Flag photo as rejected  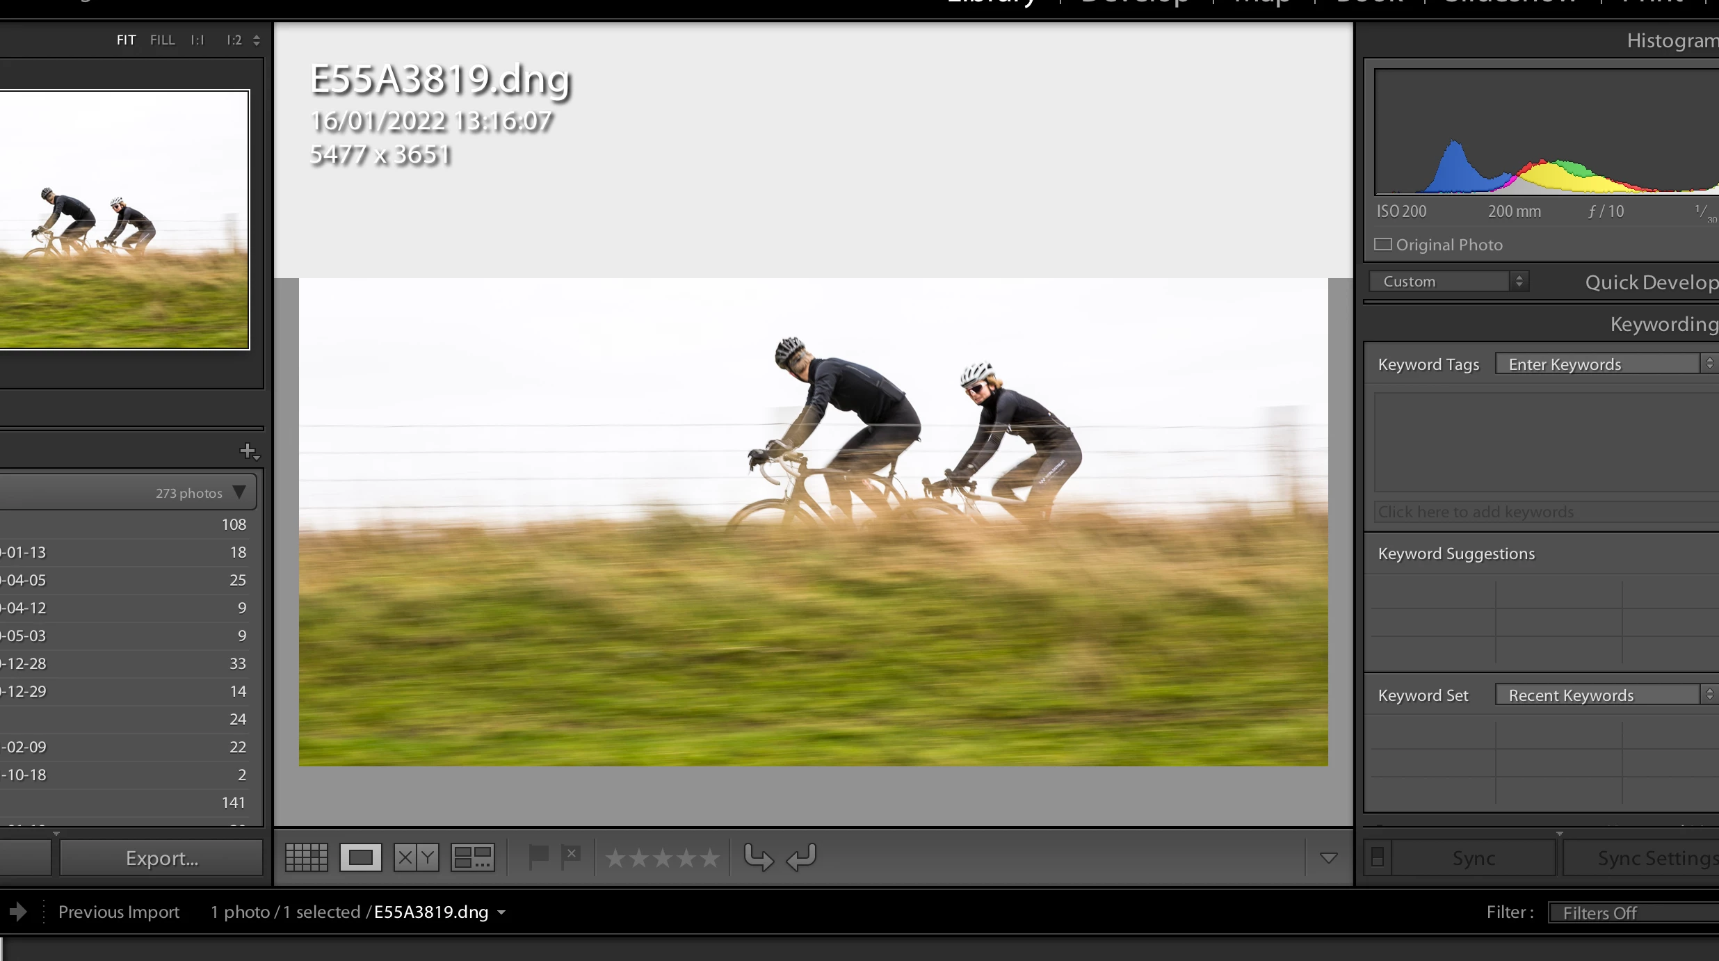pos(571,857)
